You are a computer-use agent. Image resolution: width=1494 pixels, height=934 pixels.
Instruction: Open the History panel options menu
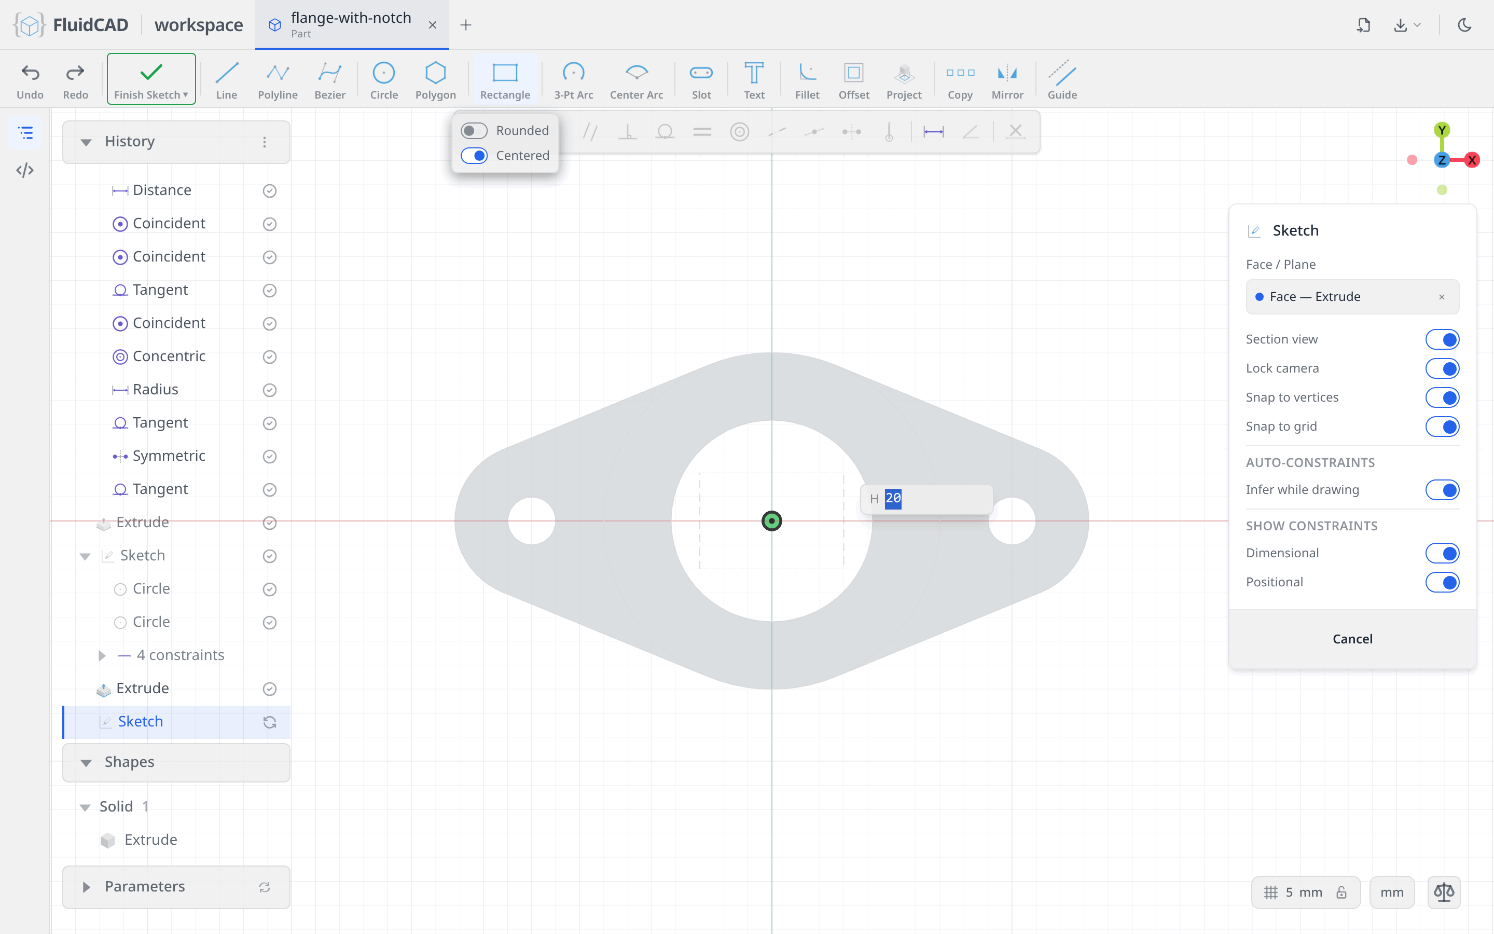(264, 142)
